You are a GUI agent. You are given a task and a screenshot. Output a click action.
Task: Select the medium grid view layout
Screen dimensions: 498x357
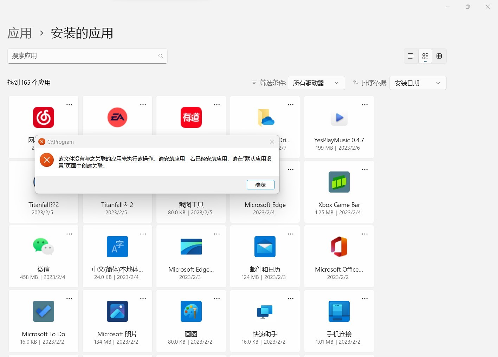(x=425, y=56)
